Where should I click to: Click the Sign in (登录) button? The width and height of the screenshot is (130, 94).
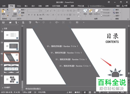[118, 6]
